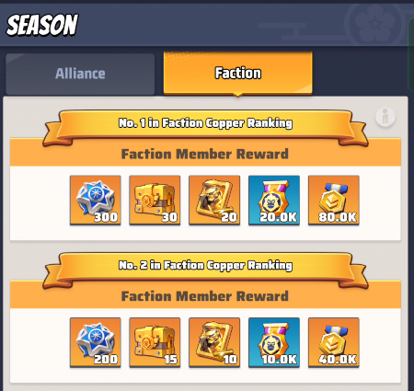Tap the blue star badge reward showing 300

coord(96,201)
